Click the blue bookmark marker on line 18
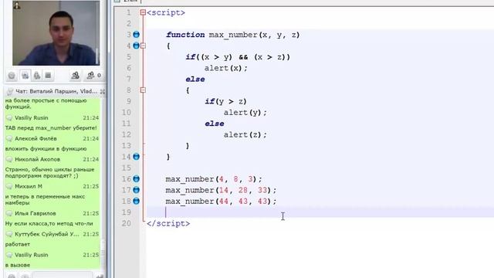Image resolution: width=494 pixels, height=278 pixels. tap(136, 201)
